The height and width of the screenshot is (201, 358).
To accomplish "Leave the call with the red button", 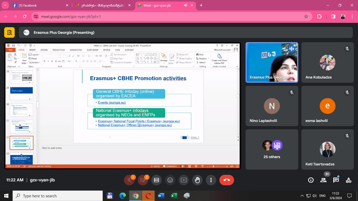I will [x=227, y=180].
